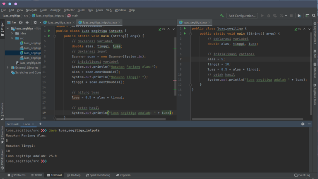Click the run gutter arrow beside main method
The image size is (318, 179).
49,36
